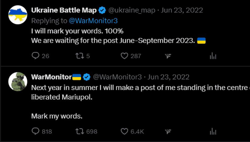The width and height of the screenshot is (250, 142).
Task: Retweet the Ukraine Battle Map post
Action: pos(80,56)
